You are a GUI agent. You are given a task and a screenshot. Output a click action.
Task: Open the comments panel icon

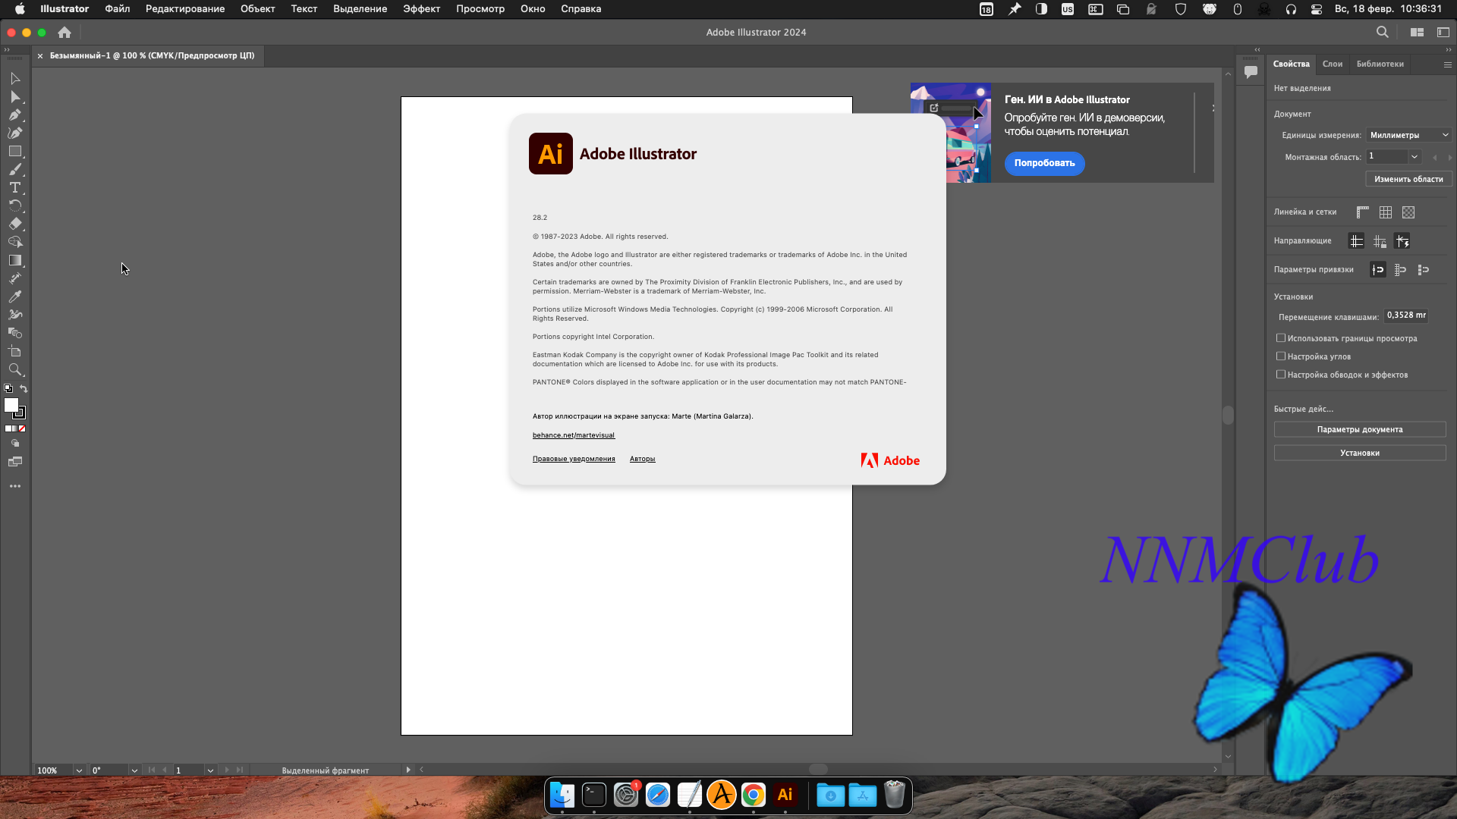[1251, 72]
